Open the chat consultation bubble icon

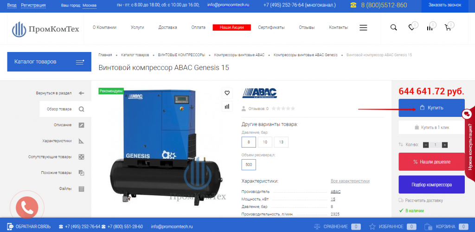coord(467,114)
